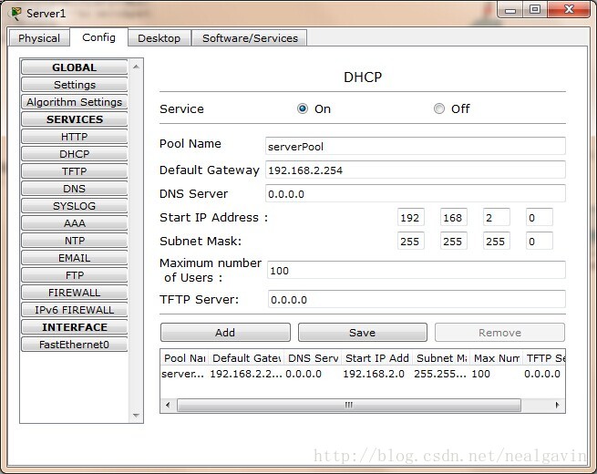
Task: Minimize the Server1 window
Action: 510,9
